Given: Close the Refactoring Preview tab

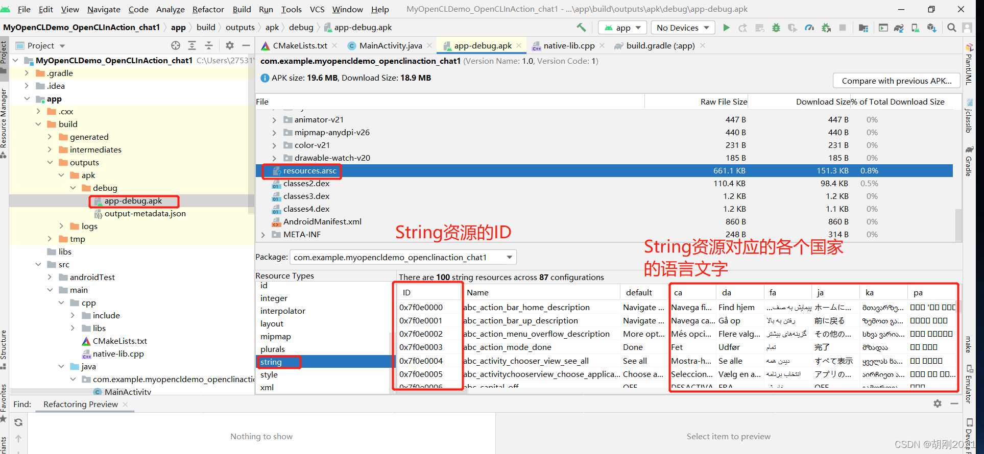Looking at the screenshot, I should (125, 404).
